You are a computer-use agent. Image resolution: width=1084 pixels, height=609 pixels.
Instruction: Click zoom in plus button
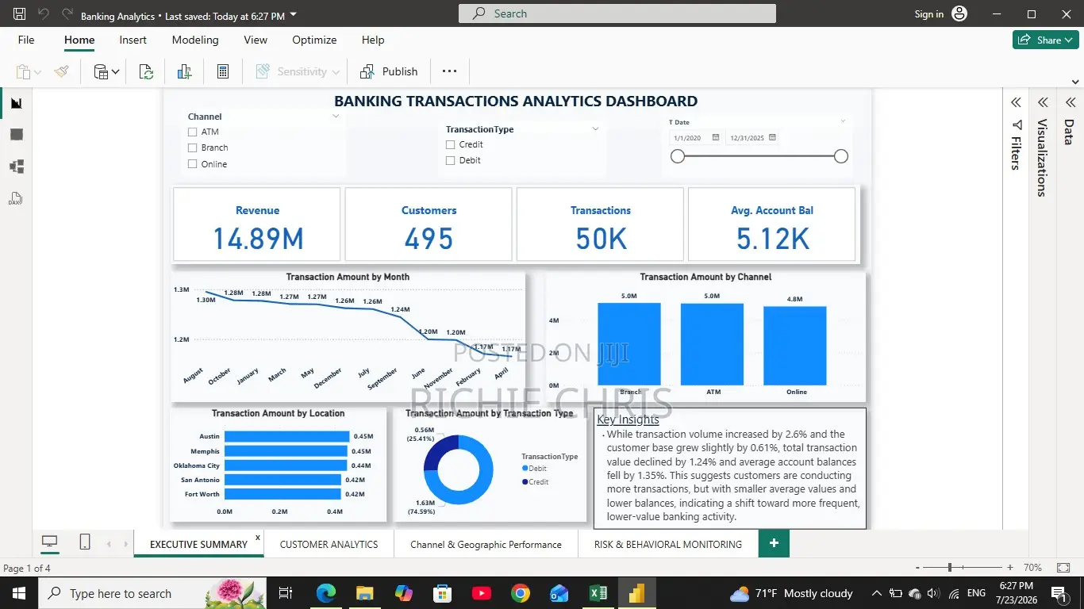[x=1009, y=568]
